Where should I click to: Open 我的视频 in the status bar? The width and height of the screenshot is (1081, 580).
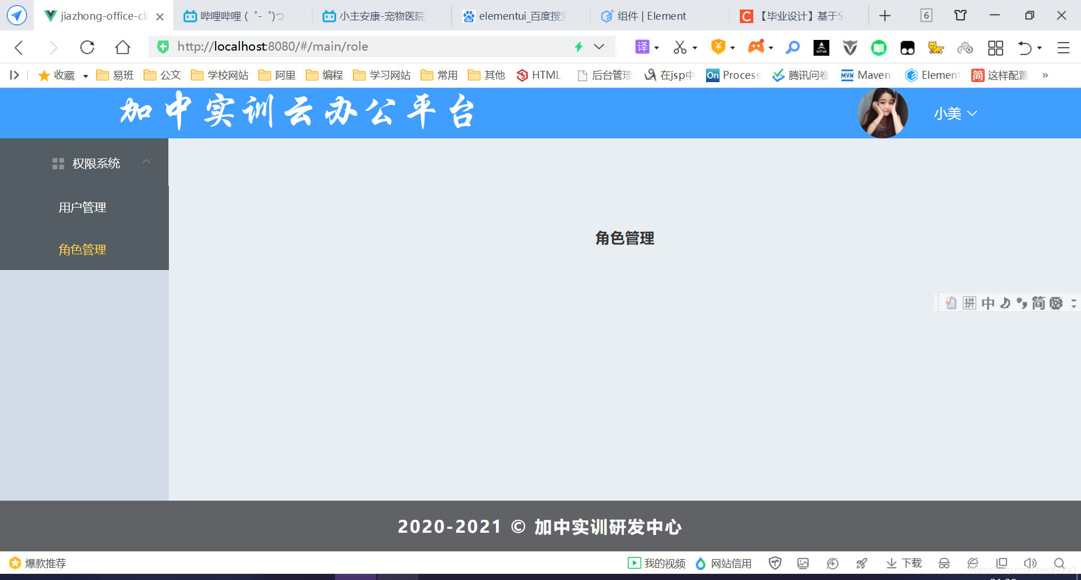tap(656, 563)
